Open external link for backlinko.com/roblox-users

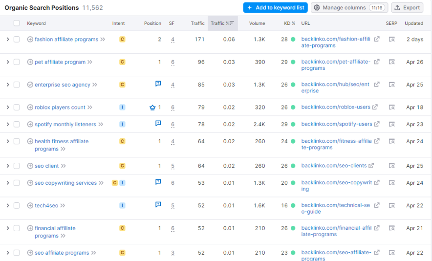(375, 108)
